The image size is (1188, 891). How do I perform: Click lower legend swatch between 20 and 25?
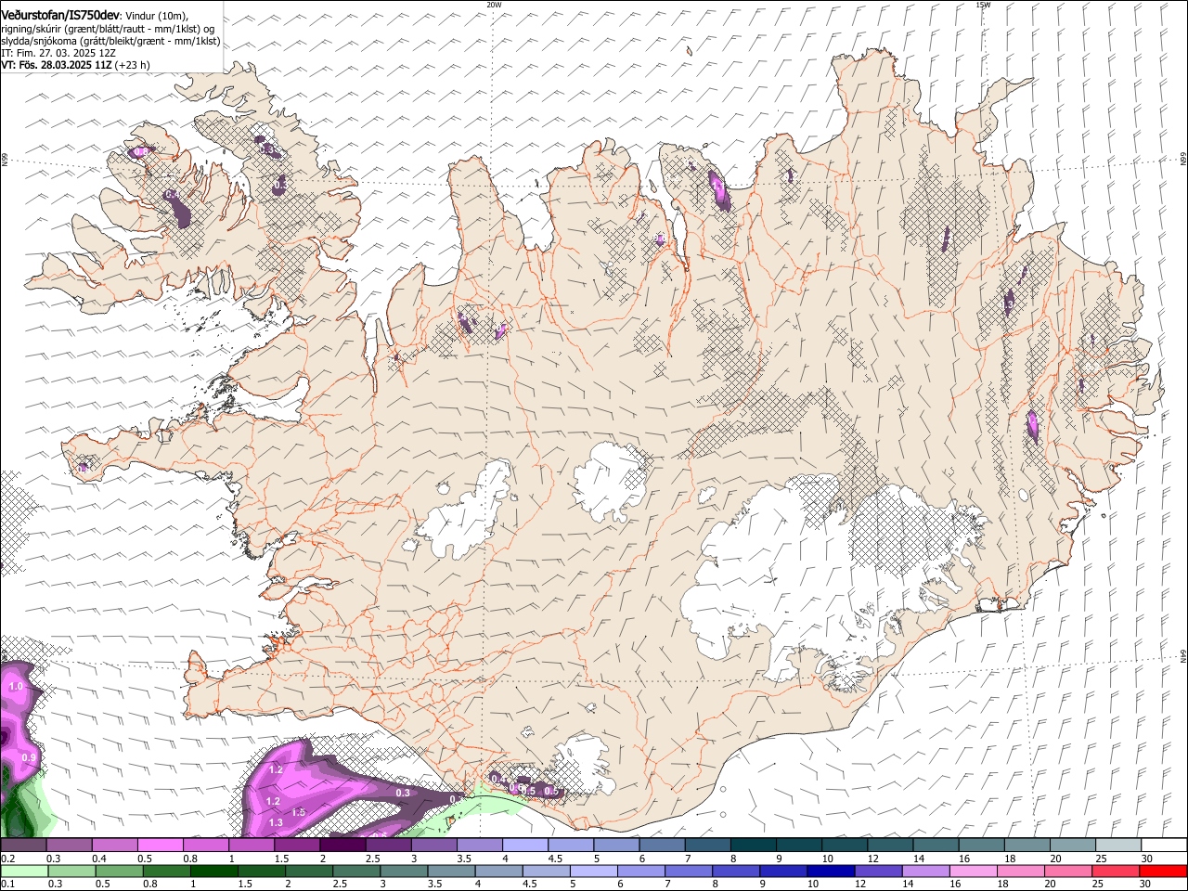point(1069,871)
